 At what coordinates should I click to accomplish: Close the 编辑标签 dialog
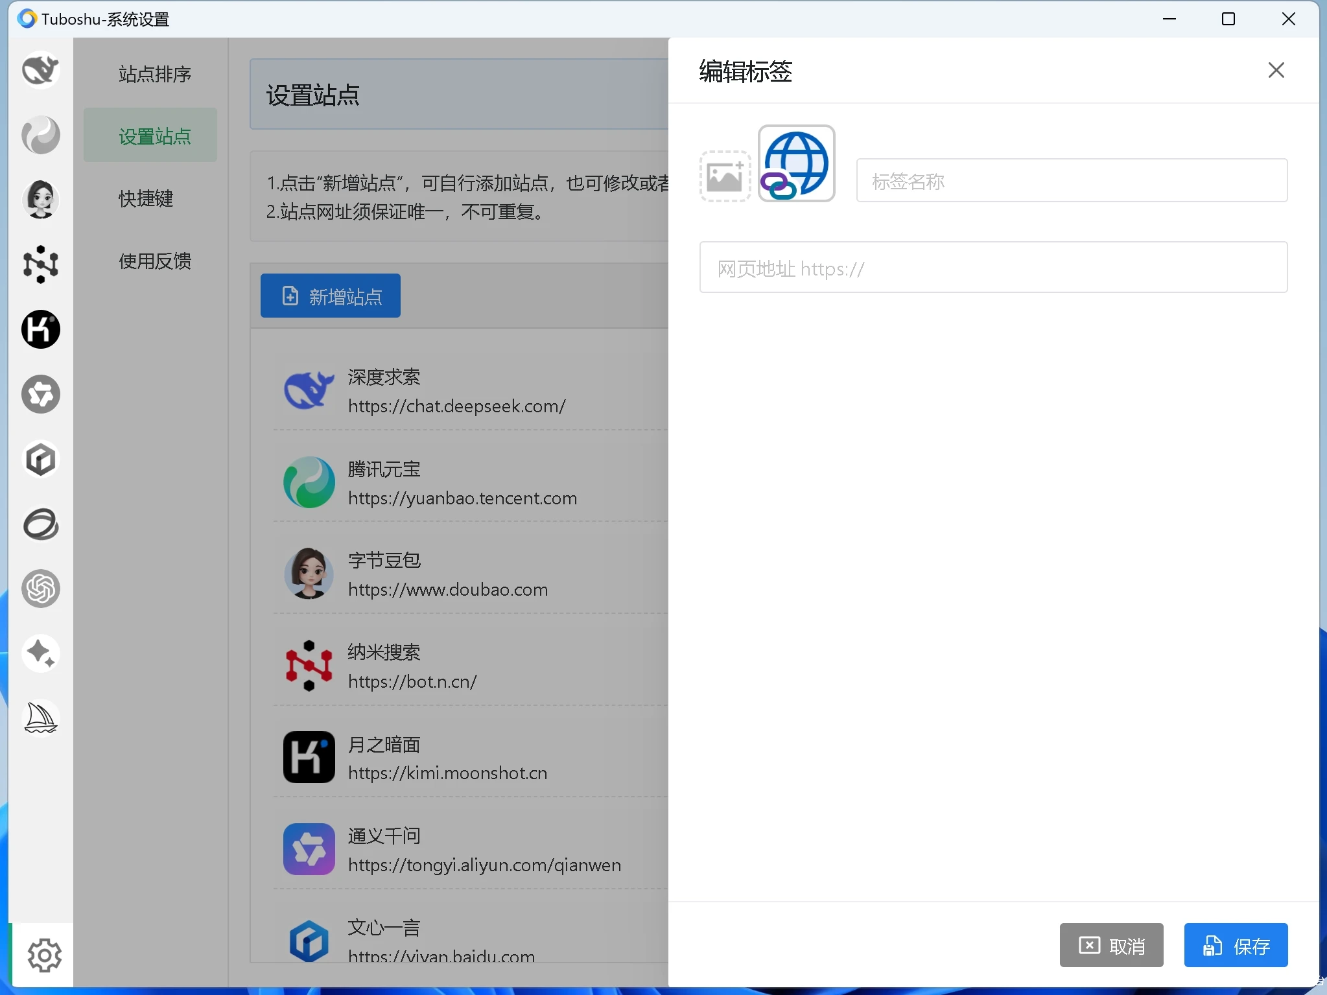coord(1276,70)
